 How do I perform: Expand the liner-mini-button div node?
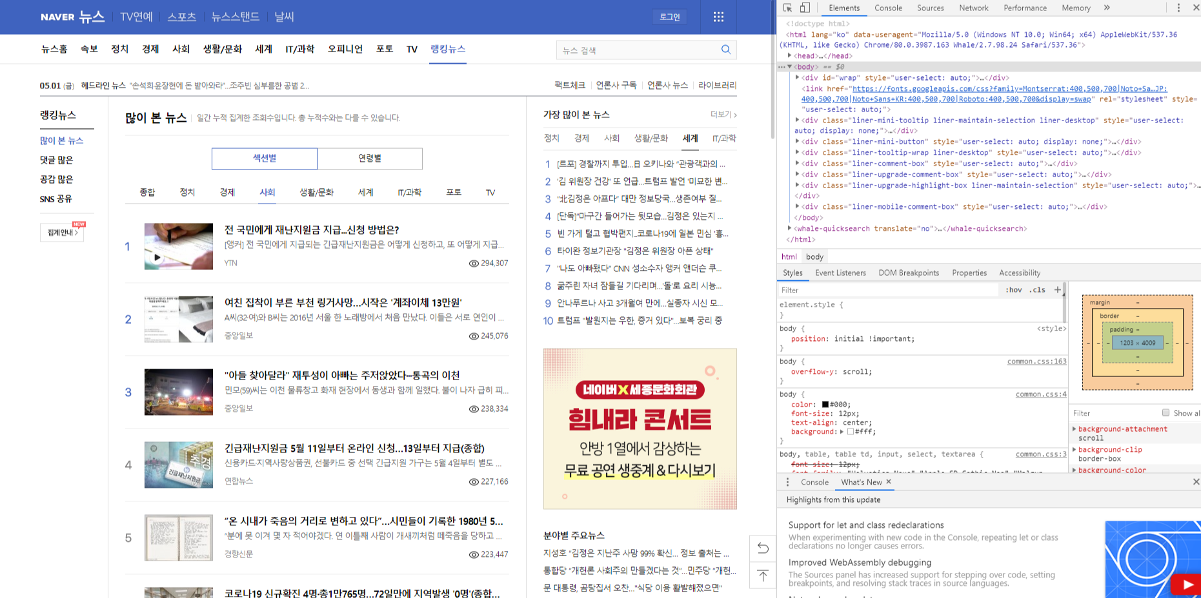(x=798, y=142)
